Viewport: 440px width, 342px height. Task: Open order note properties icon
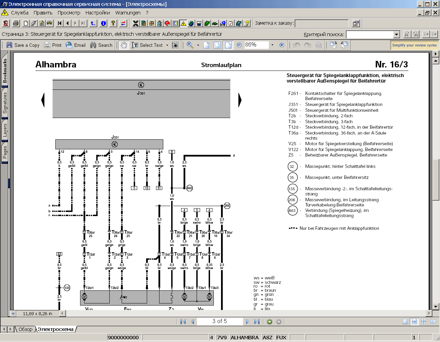356,23
